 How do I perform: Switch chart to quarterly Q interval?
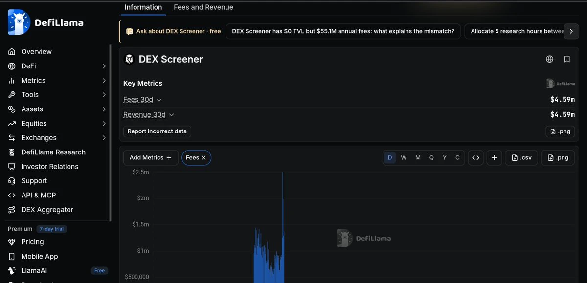431,158
